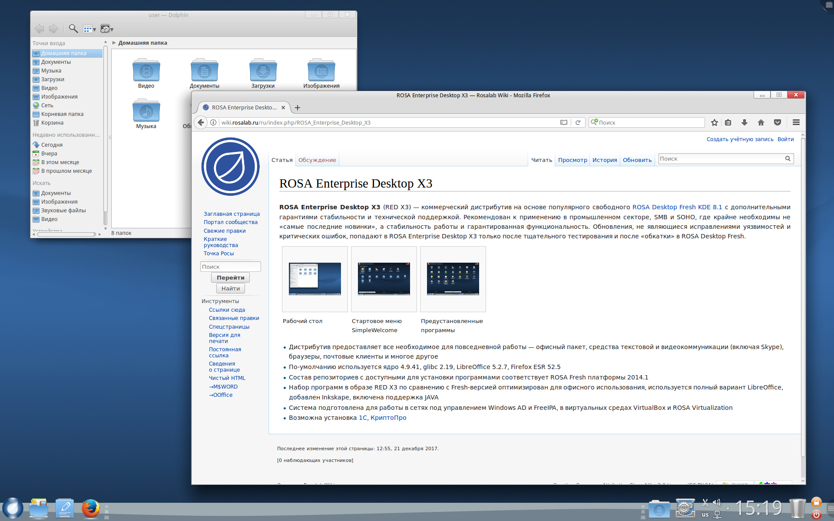Viewport: 834px width, 521px height.
Task: Click the reload page icon in URL bar
Action: 578,122
